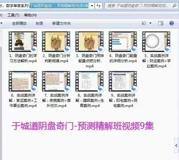Viewport: 179px width, 160px height.
Task: Click file name 5、实战案例详解：财运案例+学业案例.mp4
Action: pos(156,61)
